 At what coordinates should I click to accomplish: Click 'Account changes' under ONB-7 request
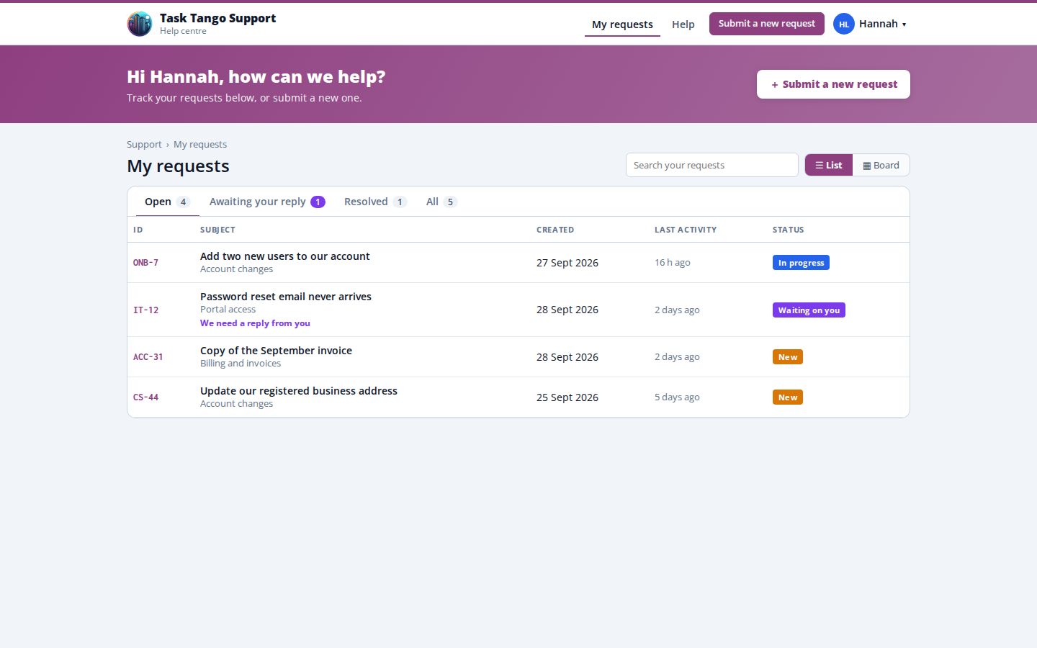tap(236, 269)
